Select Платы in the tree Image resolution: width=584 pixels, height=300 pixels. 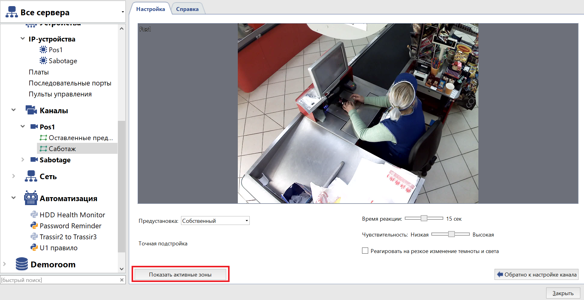click(39, 72)
